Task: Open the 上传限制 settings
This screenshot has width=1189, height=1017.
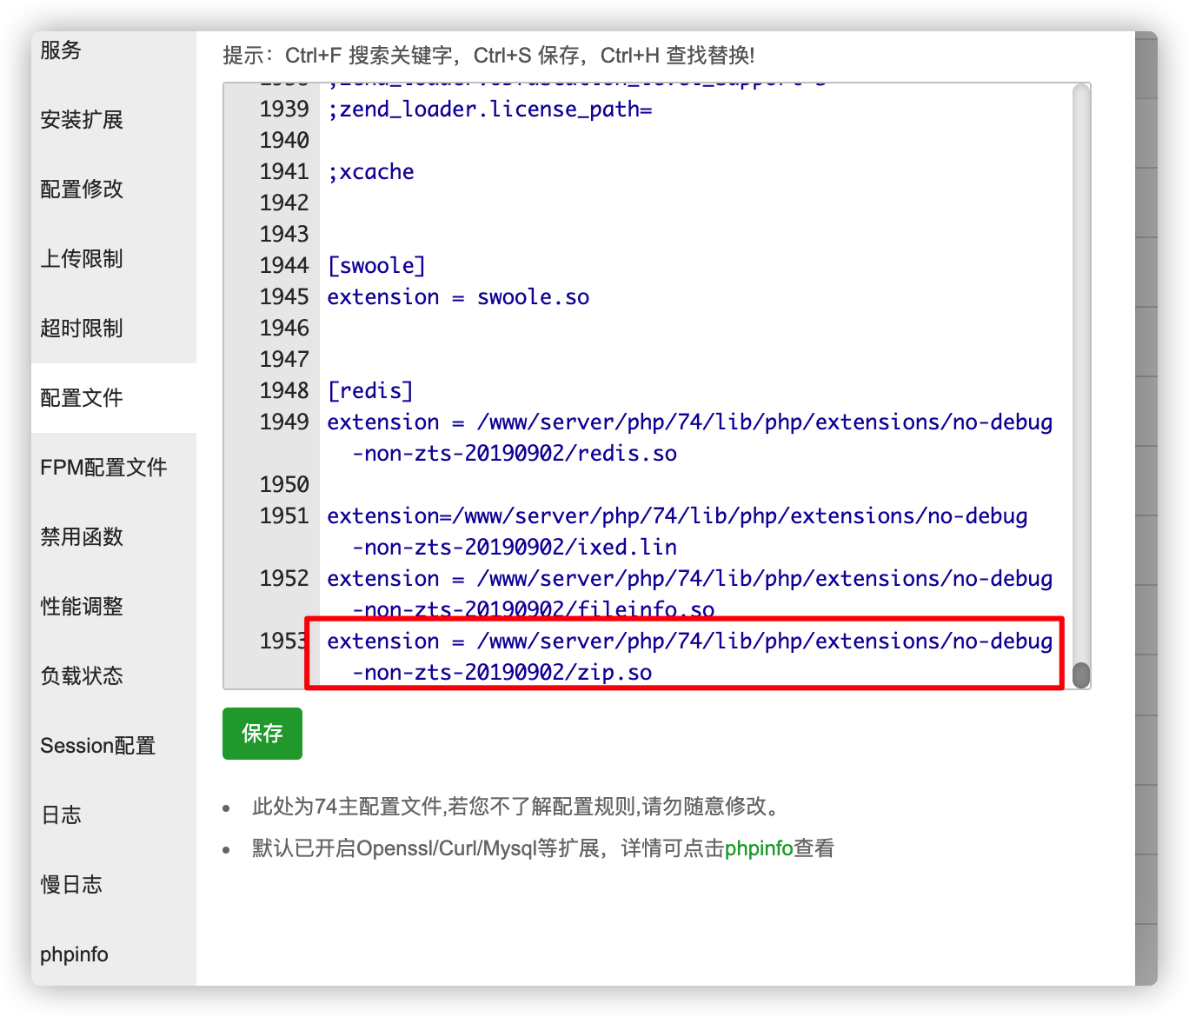Action: 80,258
